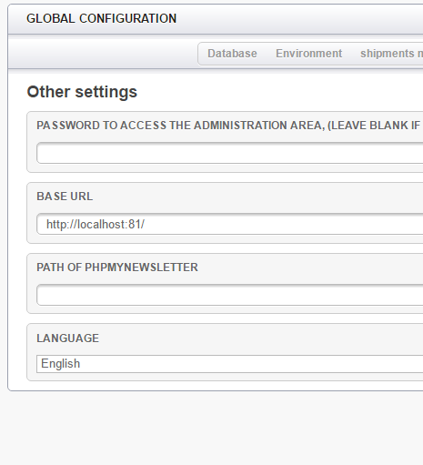
Task: Select the shipments tab
Action: click(391, 54)
